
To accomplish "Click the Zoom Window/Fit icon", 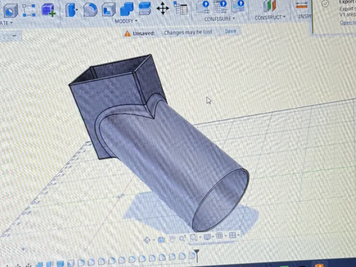I will pyautogui.click(x=194, y=238).
